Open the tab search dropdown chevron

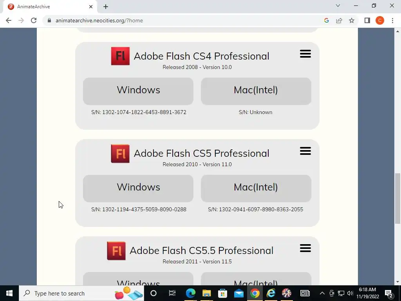point(338,5)
